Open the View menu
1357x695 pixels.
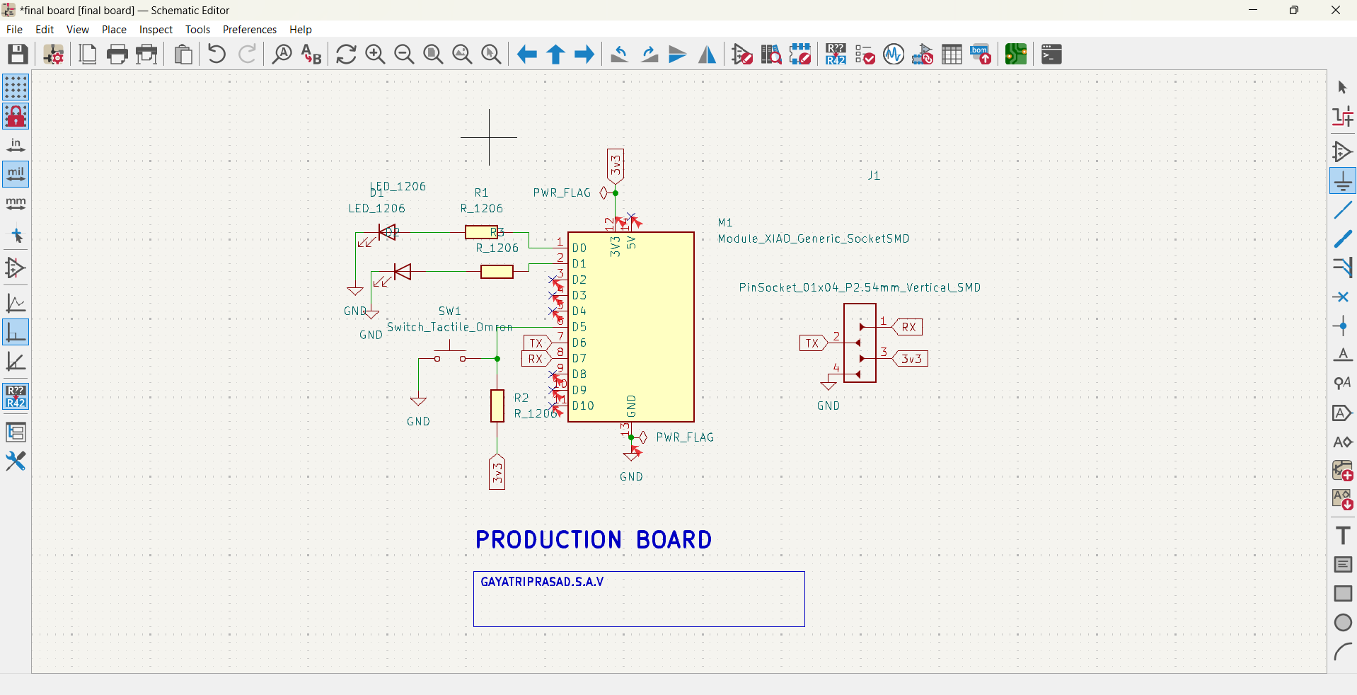(x=78, y=30)
